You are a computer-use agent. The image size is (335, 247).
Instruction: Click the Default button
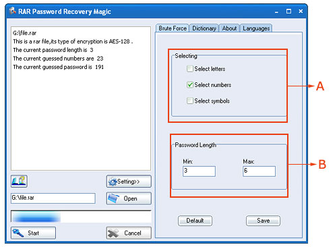(x=195, y=221)
